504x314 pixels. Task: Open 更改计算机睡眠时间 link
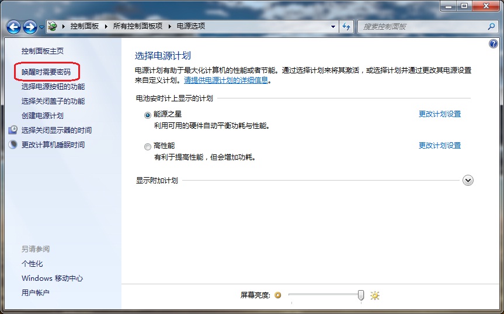click(x=53, y=145)
